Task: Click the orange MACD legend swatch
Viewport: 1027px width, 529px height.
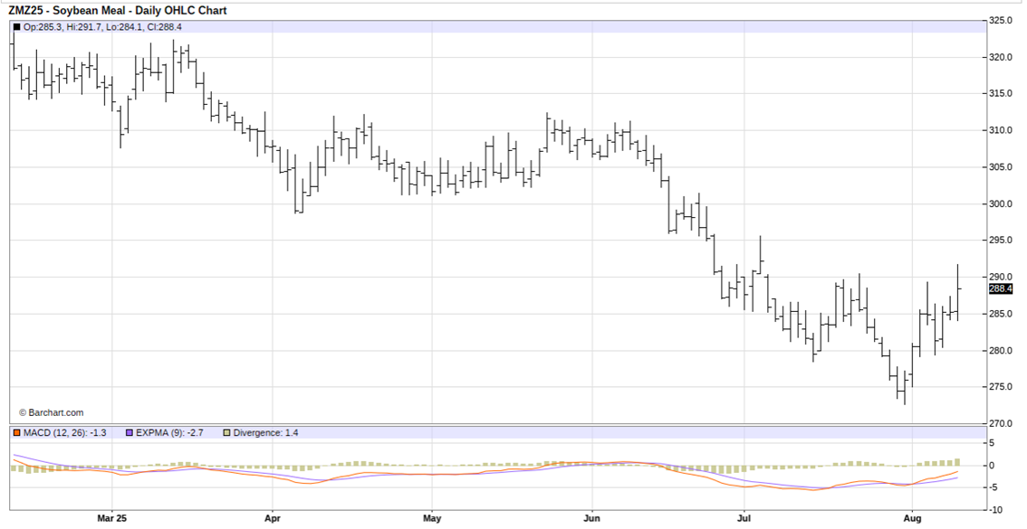Action: (16, 433)
